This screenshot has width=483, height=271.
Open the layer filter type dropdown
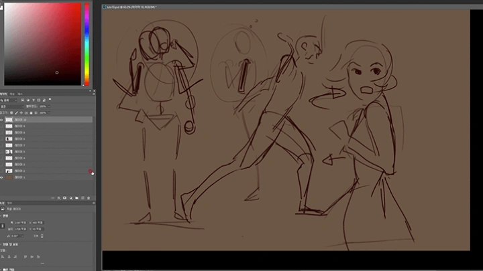9,100
